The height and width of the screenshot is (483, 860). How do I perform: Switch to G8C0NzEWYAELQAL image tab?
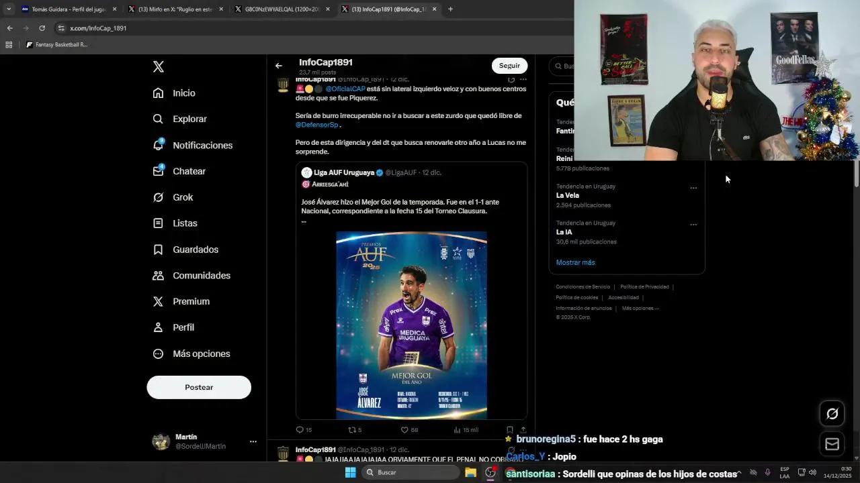(x=283, y=9)
